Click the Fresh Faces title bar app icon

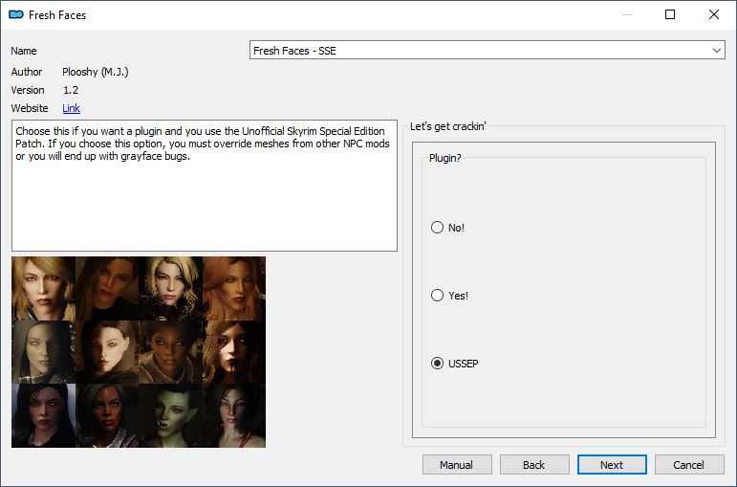(16, 14)
